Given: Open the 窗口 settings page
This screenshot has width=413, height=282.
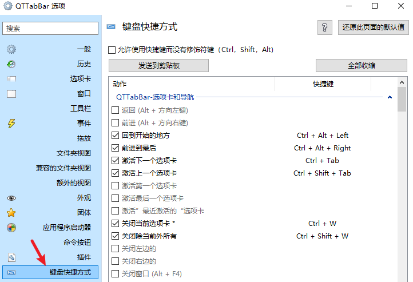Looking at the screenshot, I should point(84,93).
